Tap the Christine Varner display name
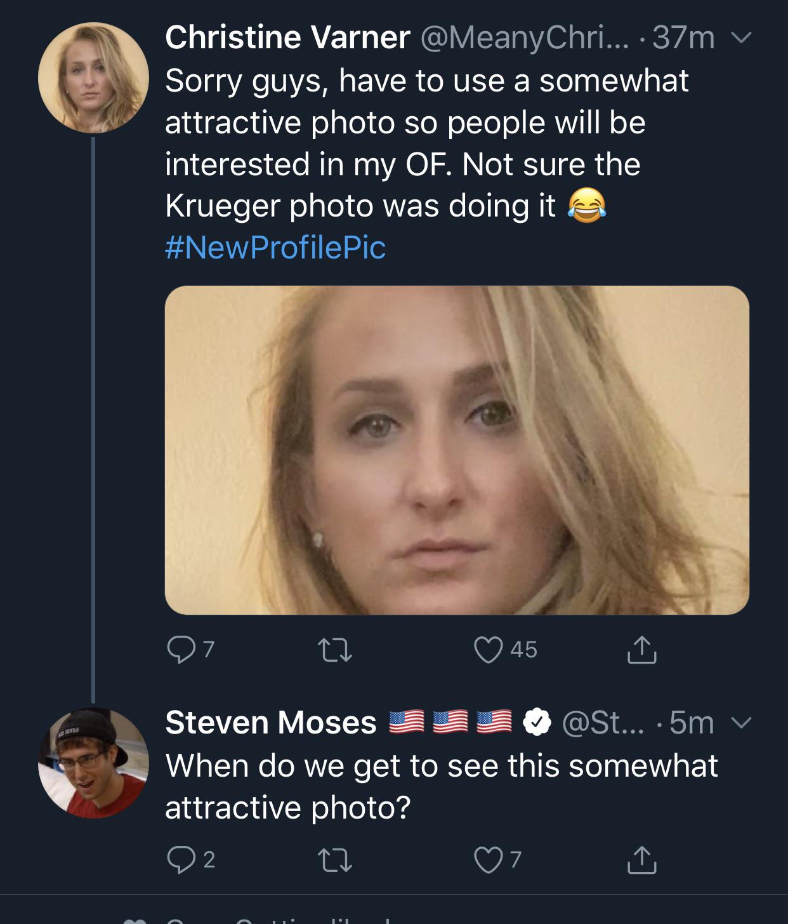This screenshot has height=924, width=788. click(287, 37)
